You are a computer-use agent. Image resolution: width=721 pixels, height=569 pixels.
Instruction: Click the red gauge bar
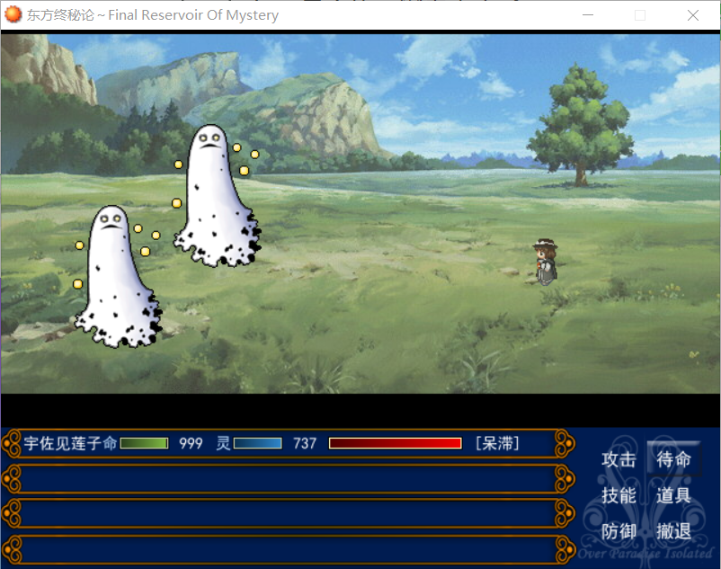(x=395, y=443)
